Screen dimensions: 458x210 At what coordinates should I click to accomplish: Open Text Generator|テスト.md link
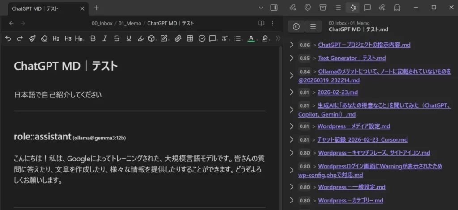click(x=352, y=59)
